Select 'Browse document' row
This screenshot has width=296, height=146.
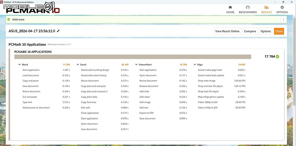[163, 86]
